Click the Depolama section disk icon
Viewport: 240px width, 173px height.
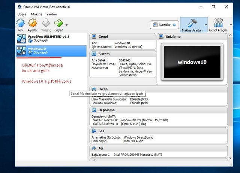coord(94,110)
